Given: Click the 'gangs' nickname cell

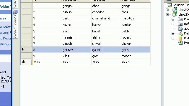Looking at the screenshot, I should pyautogui.click(x=136, y=6).
